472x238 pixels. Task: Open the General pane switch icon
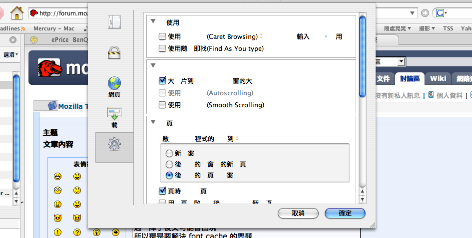click(114, 22)
